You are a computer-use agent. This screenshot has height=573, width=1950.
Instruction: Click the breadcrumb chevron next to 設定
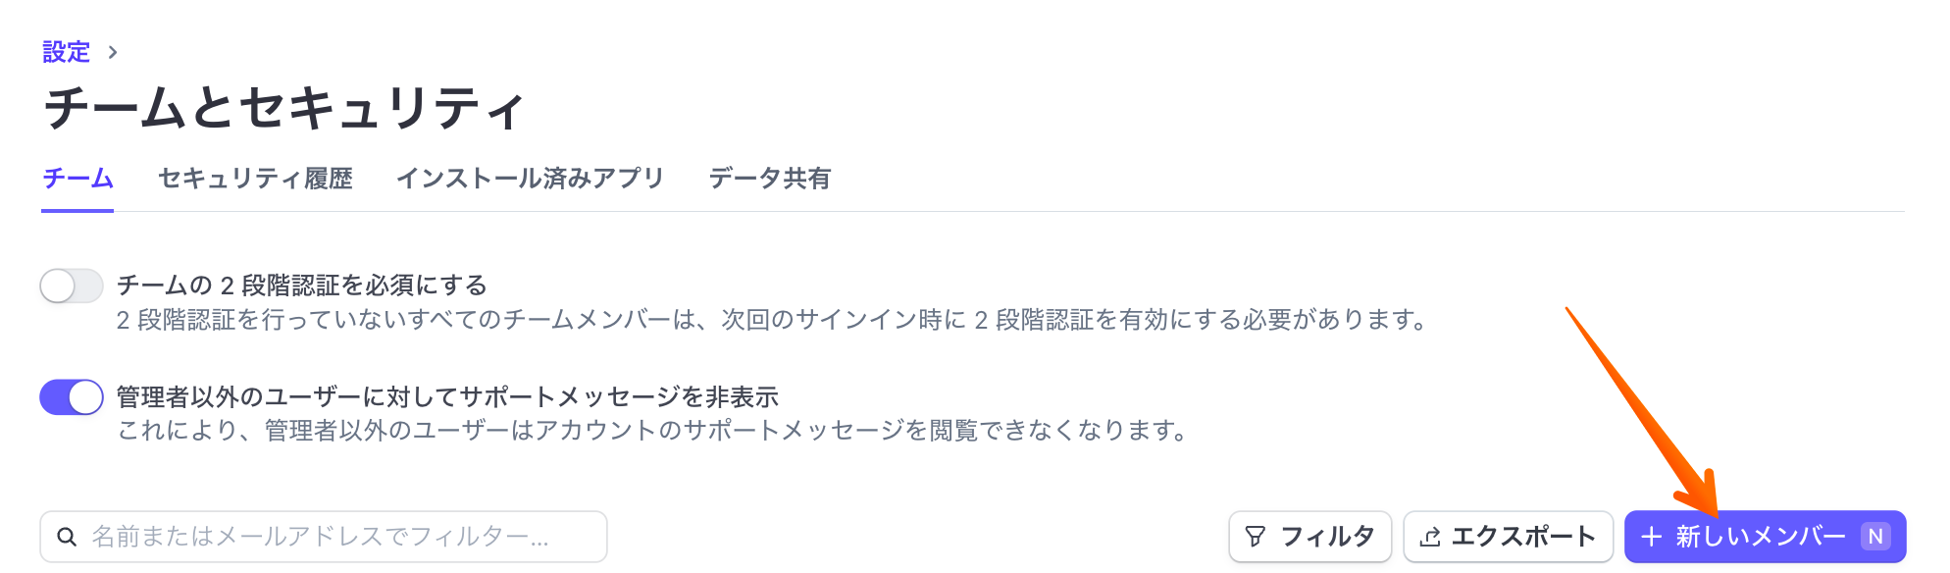113,52
